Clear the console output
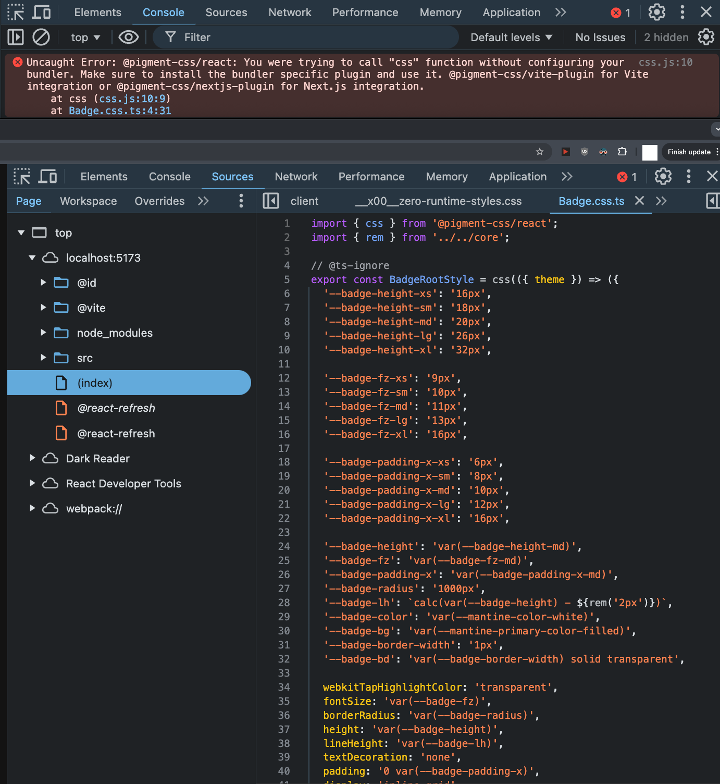 point(41,37)
